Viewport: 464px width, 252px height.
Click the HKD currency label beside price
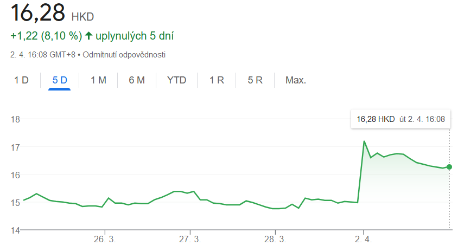pos(83,16)
